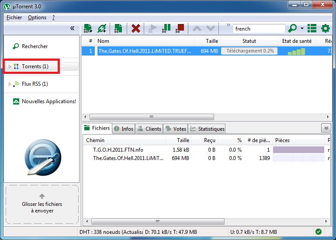The height and width of the screenshot is (240, 336).
Task: Click the Nouvelles Applications icon
Action: pos(16,101)
